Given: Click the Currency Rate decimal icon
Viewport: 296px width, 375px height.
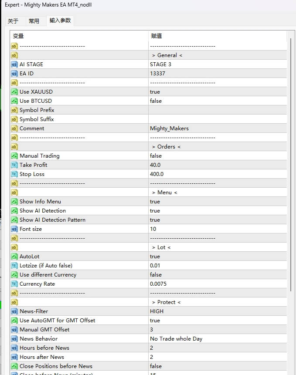Looking at the screenshot, I should [14, 284].
